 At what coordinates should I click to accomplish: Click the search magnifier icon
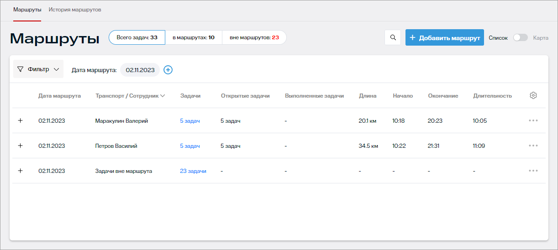393,37
